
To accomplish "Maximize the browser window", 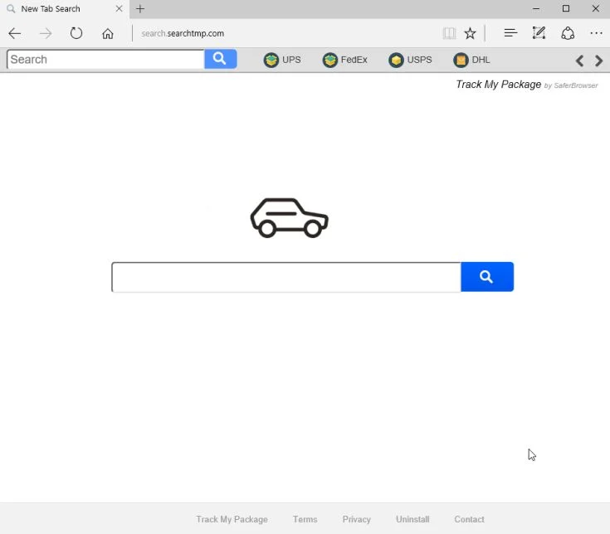I will [x=566, y=8].
